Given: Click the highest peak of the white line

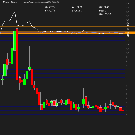Looking at the screenshot, I should (15, 12).
